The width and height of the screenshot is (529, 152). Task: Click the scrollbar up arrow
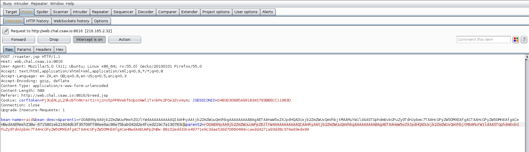coord(527,57)
